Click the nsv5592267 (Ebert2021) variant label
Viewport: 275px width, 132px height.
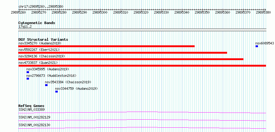pos(39,50)
